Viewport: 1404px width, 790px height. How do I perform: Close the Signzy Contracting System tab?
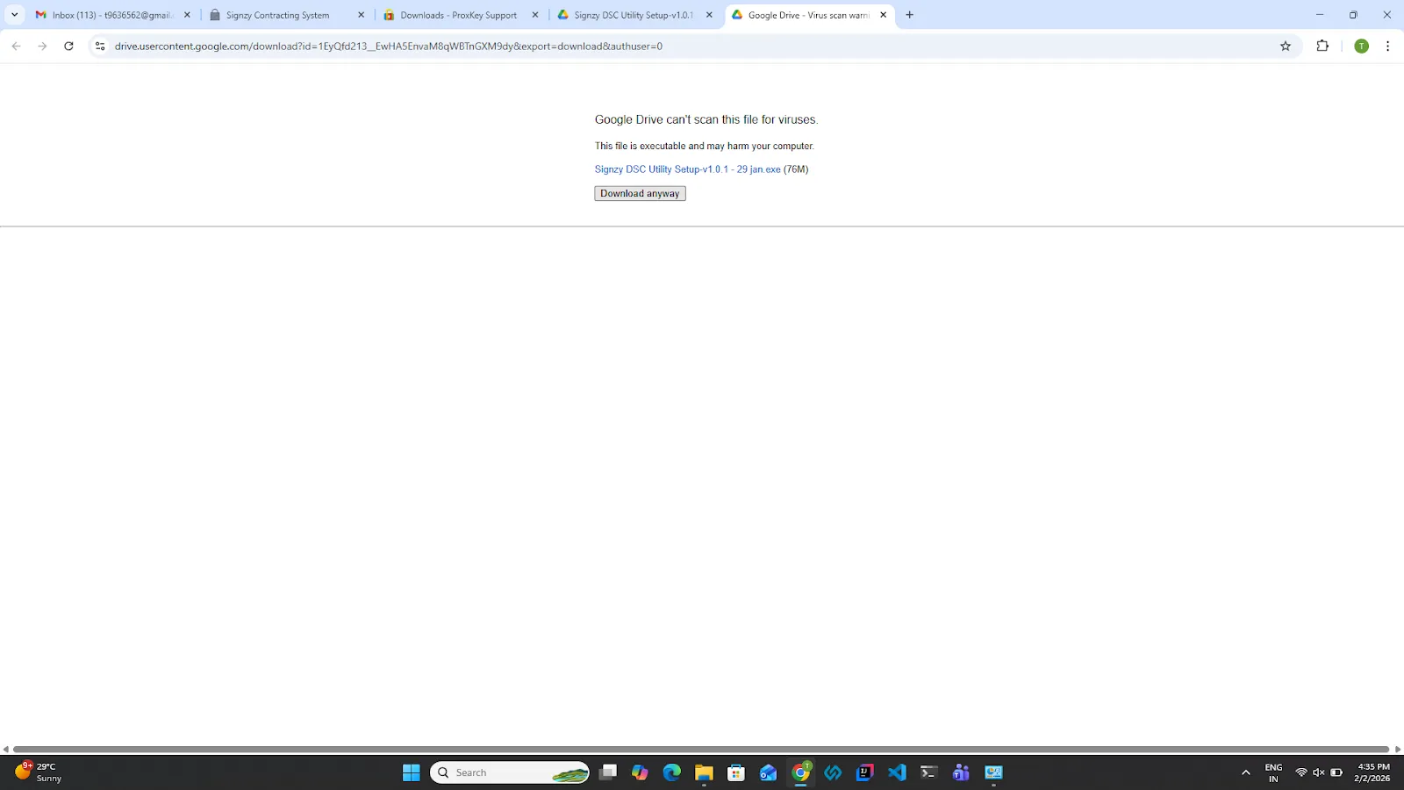click(x=361, y=15)
